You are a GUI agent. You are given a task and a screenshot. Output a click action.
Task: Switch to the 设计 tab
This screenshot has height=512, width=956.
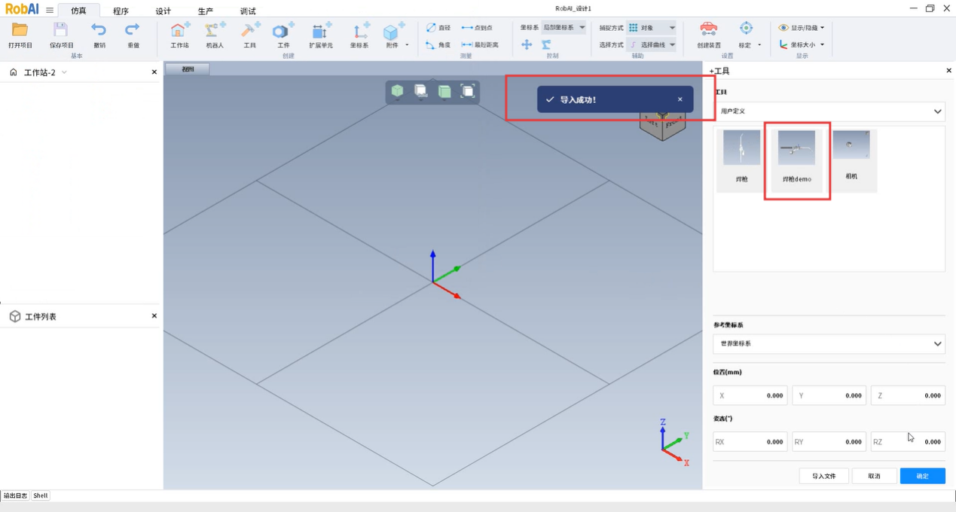coord(163,11)
